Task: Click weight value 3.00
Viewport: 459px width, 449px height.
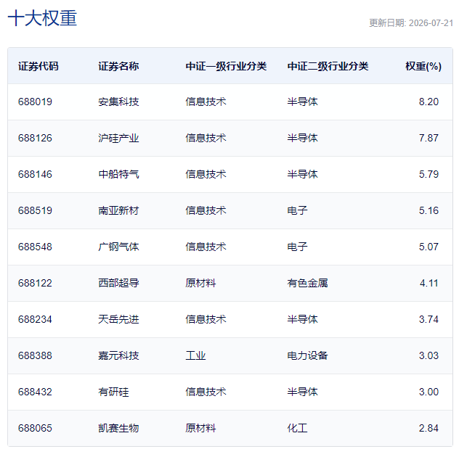Action: coord(428,392)
